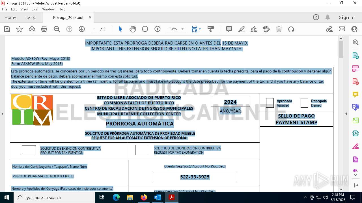The height and width of the screenshot is (203, 362).
Task: Show hidden tray icons chevron
Action: [x=305, y=197]
